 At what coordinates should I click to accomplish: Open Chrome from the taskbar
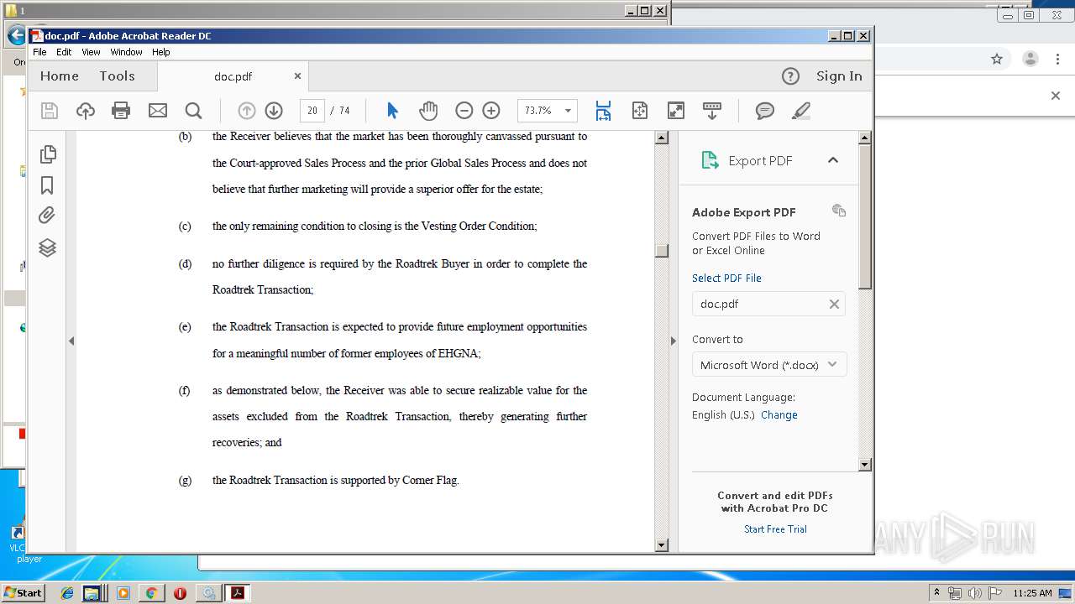coord(151,593)
